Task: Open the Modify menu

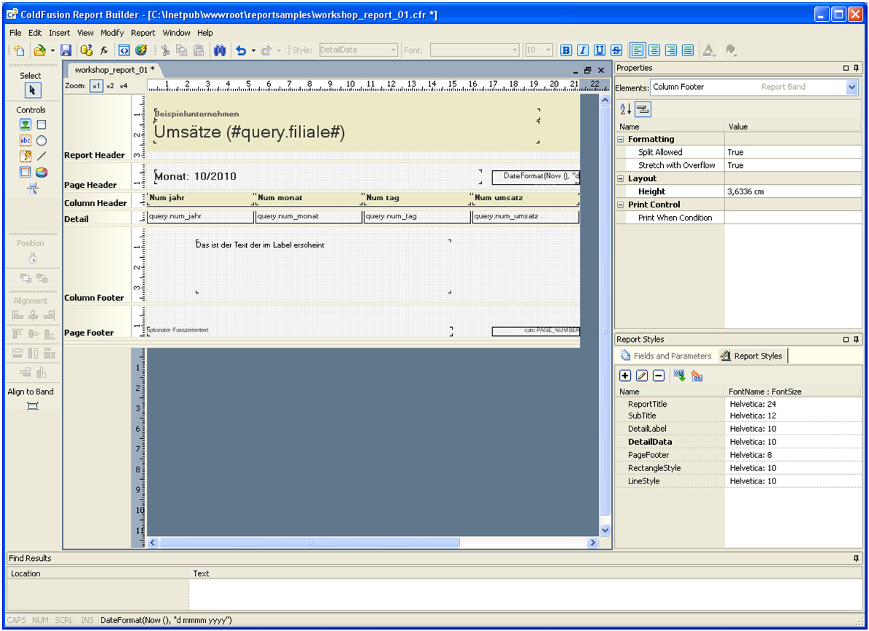Action: 112,33
